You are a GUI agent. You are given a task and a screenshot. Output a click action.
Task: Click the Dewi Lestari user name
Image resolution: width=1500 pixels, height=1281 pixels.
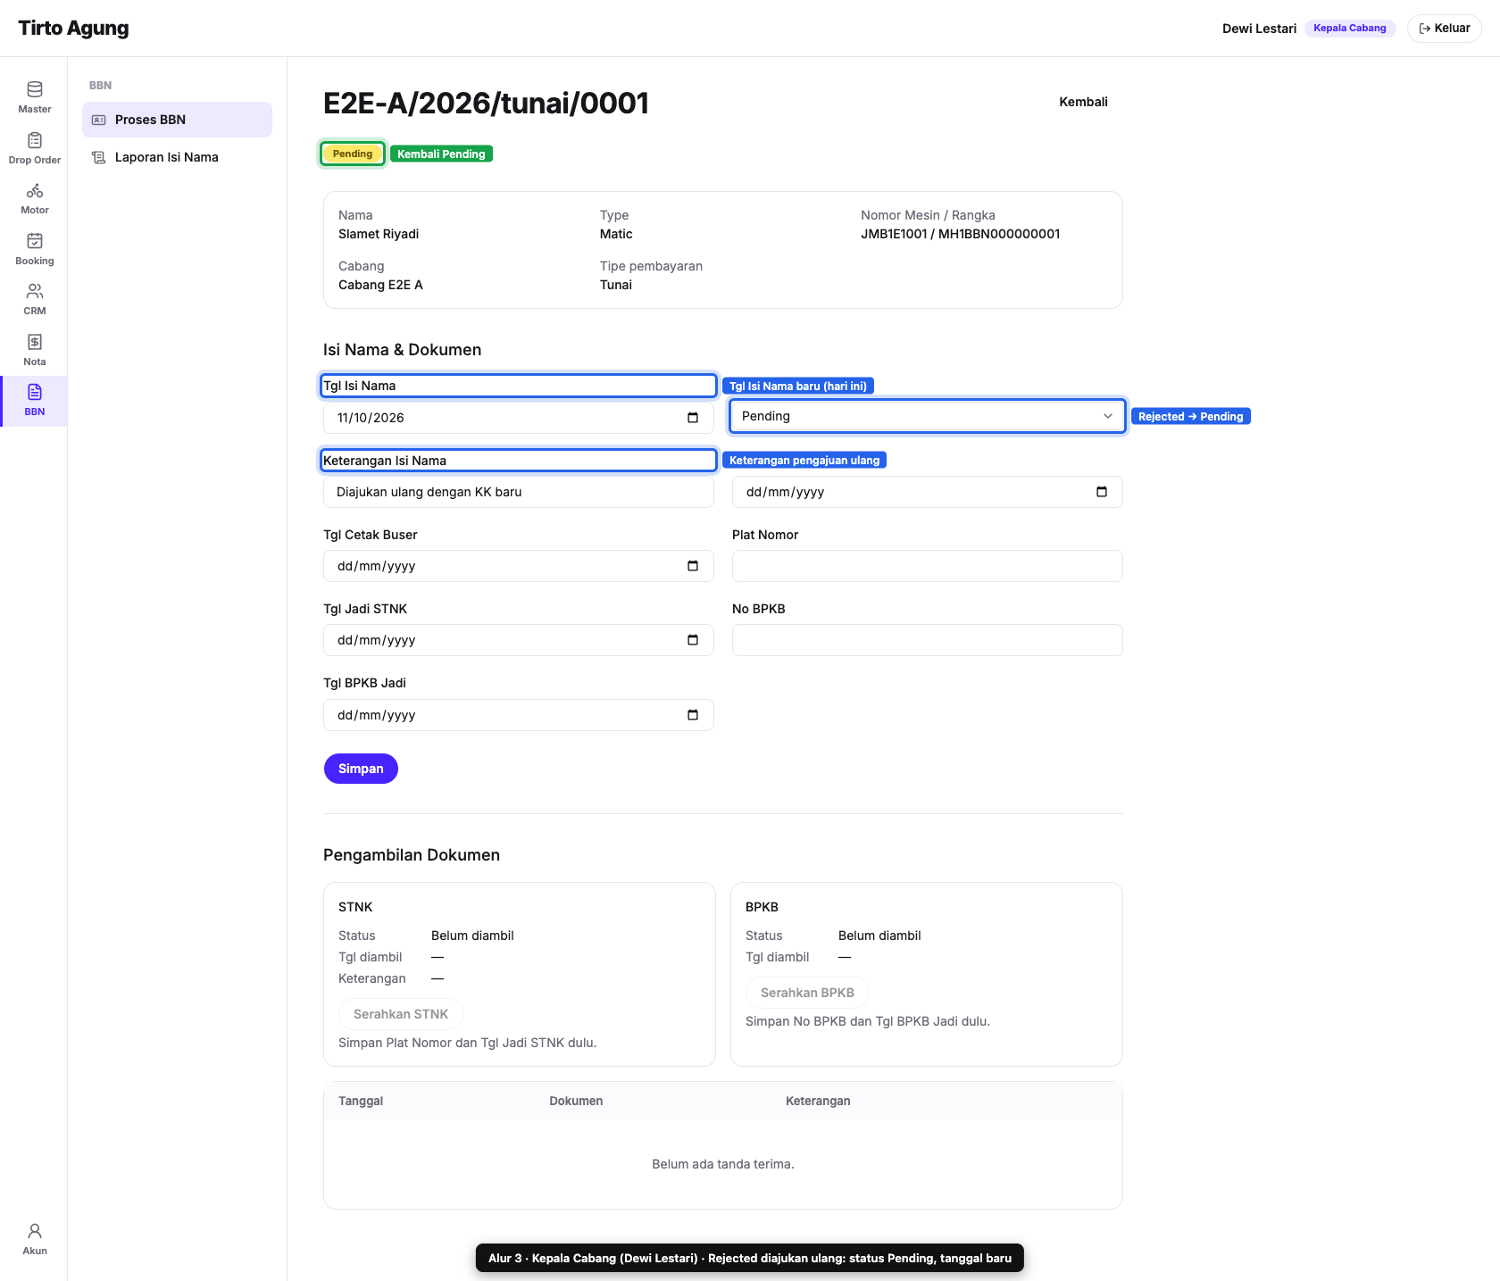point(1259,29)
